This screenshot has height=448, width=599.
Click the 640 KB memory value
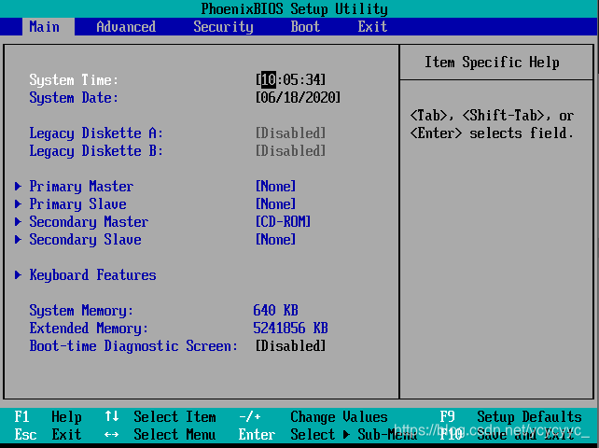(275, 311)
